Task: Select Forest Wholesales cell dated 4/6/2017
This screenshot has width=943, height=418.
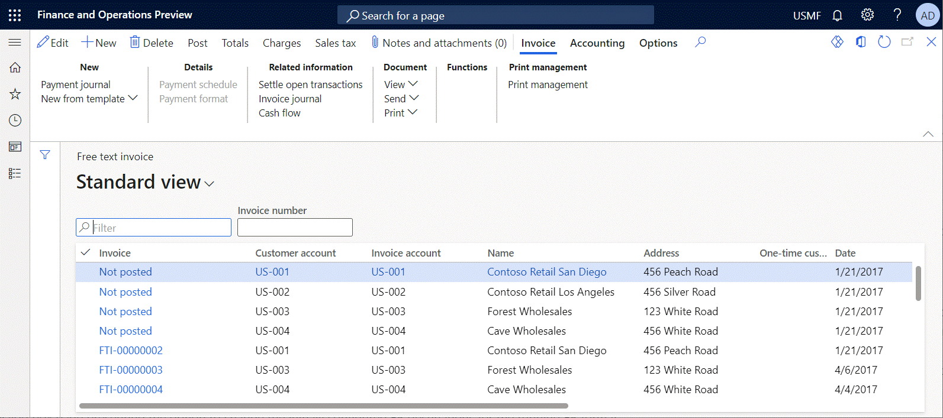Action: (530, 370)
